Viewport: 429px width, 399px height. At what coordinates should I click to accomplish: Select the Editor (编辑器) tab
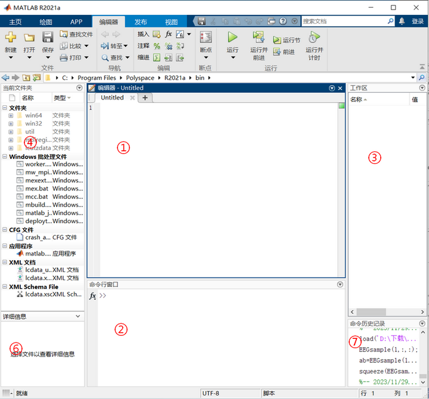tap(108, 21)
